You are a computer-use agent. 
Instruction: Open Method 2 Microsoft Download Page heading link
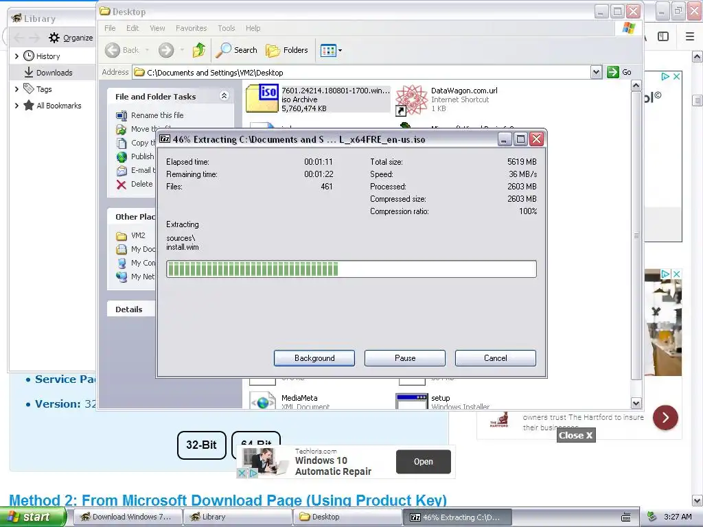[228, 500]
